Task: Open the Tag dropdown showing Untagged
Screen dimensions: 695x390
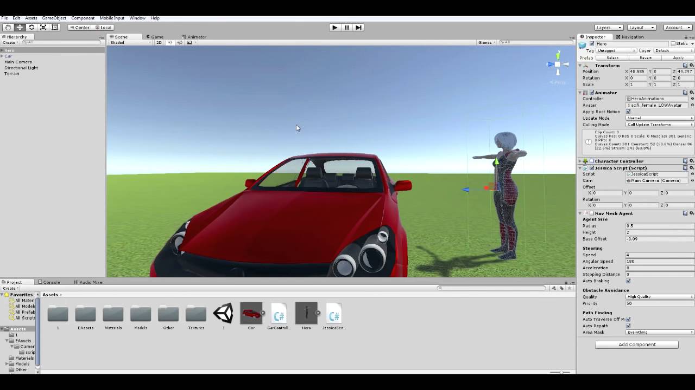Action: [x=616, y=50]
